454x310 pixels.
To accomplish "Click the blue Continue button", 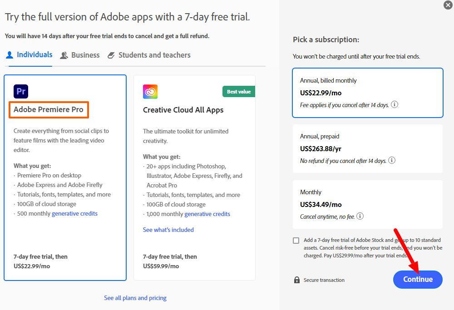I will click(418, 279).
